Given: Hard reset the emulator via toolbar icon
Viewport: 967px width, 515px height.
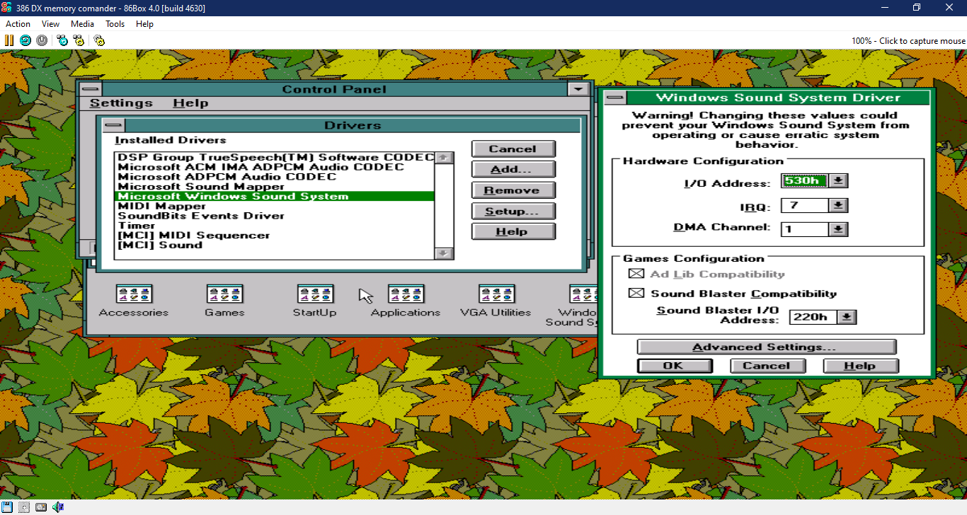Looking at the screenshot, I should [x=25, y=40].
